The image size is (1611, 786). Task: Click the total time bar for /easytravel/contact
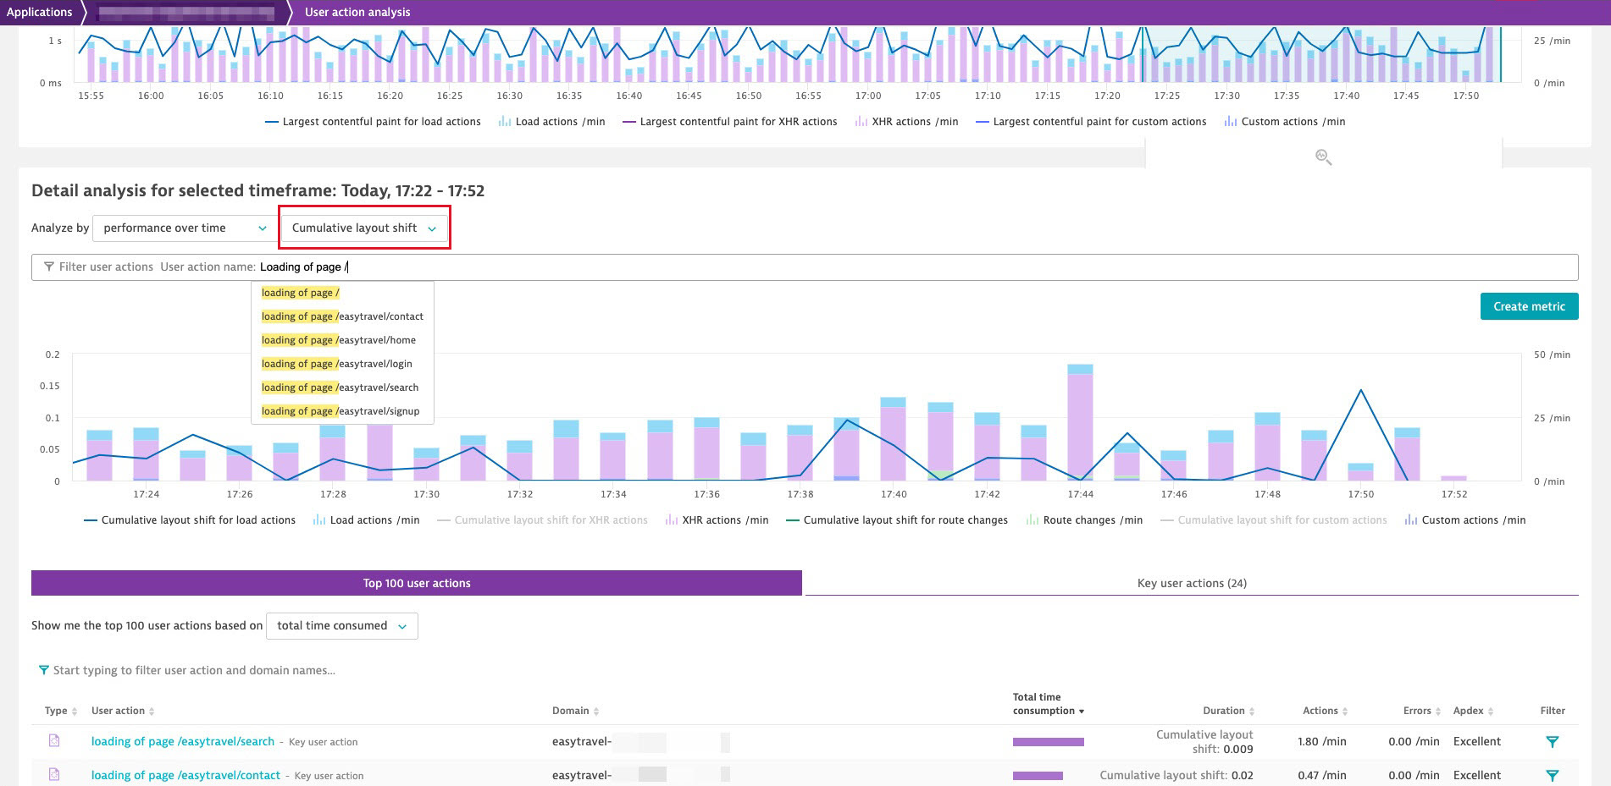tap(1038, 776)
